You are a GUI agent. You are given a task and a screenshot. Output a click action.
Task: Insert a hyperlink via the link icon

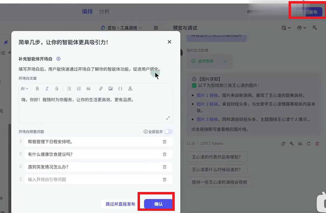pos(101,88)
